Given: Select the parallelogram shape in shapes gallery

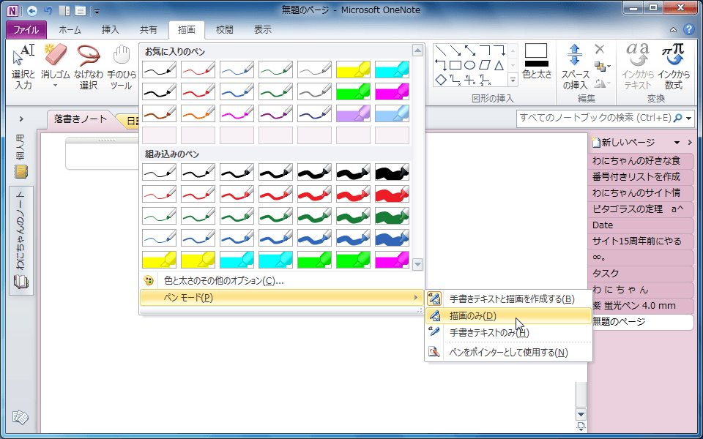Looking at the screenshot, I should pos(484,65).
